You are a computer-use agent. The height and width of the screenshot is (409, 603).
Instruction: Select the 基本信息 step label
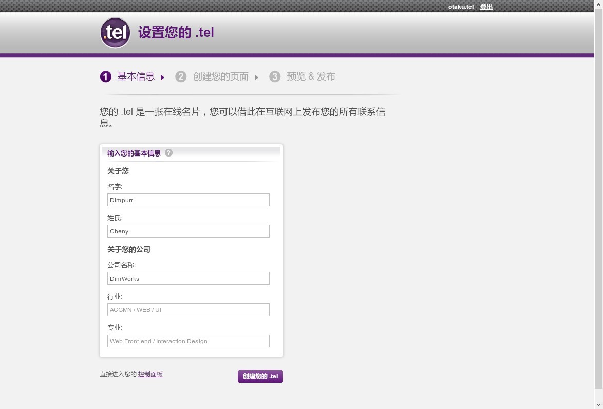(x=136, y=76)
